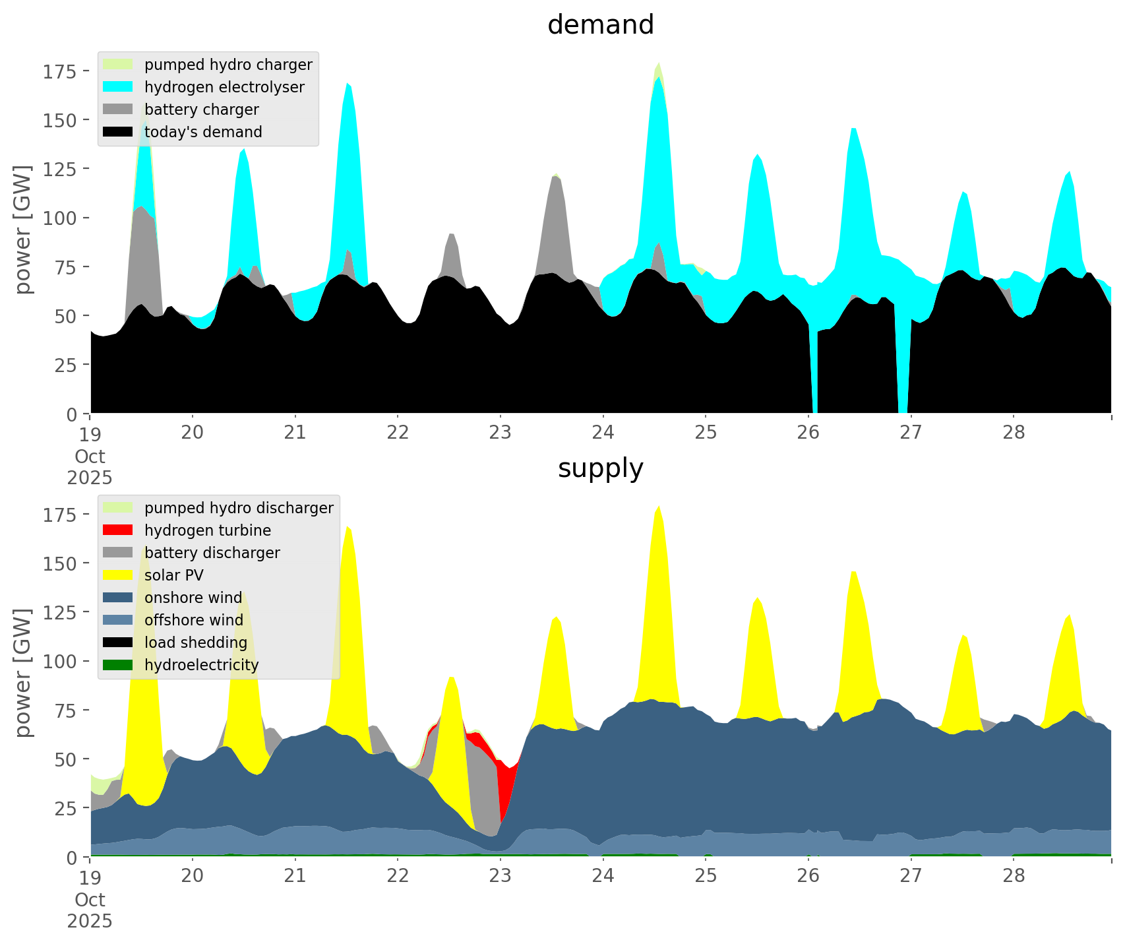Click the offshore wind legend swatch
Screen dimensions: 1125x944
coord(119,620)
